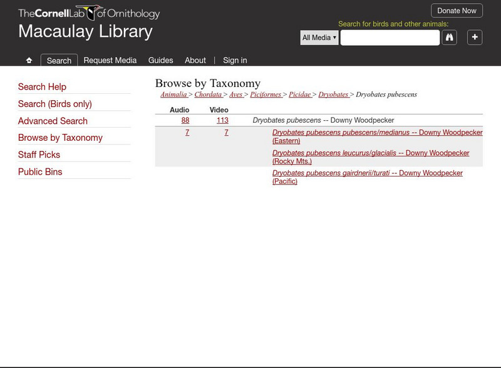Image resolution: width=501 pixels, height=368 pixels.
Task: Open Downy Woodpecker (Rocky Mts.) subspecies link
Action: (371, 157)
